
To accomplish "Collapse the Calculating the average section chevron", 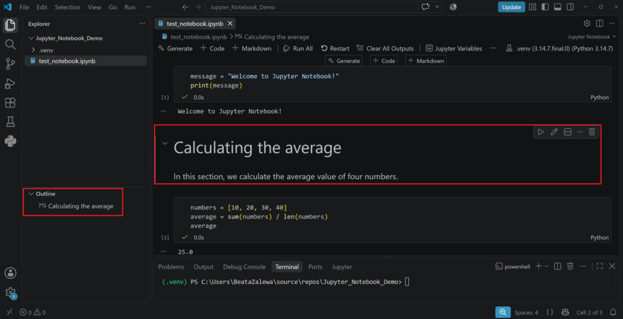I will tap(165, 143).
